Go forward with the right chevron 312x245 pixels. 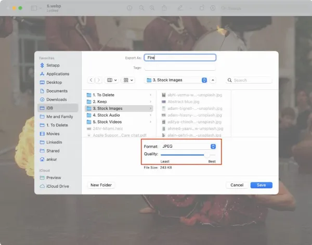click(98, 80)
